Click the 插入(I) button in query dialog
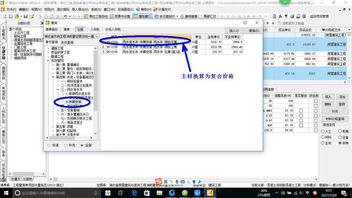Screen dimensions: 352x198 (234, 31)
